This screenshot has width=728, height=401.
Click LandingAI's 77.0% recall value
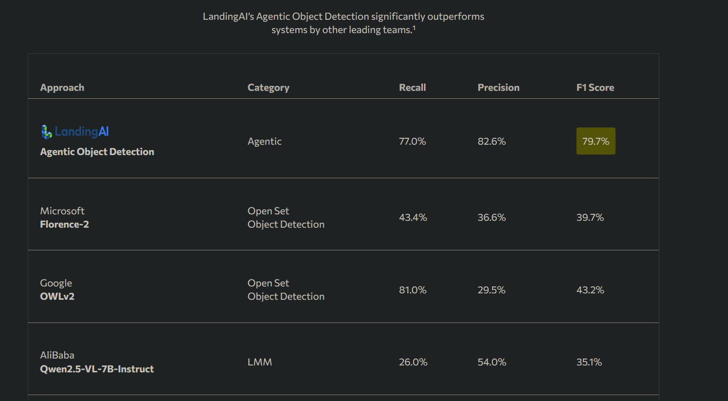[413, 142]
